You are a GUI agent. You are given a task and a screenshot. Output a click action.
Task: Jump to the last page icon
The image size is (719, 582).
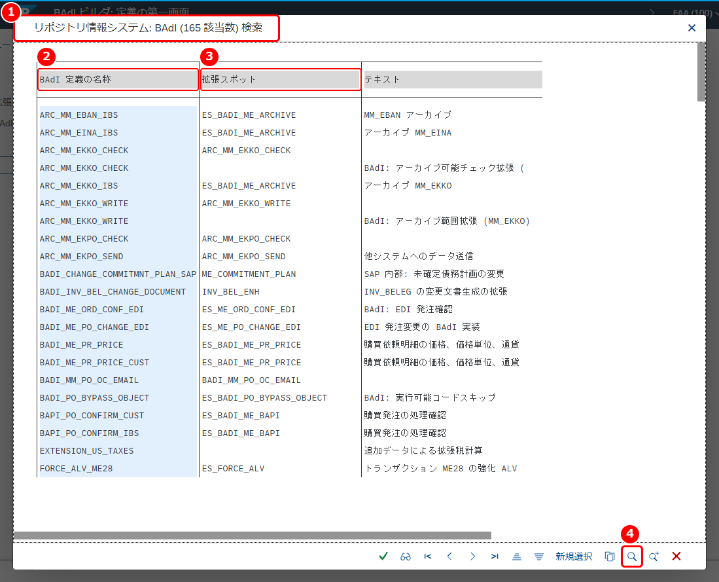tap(495, 556)
